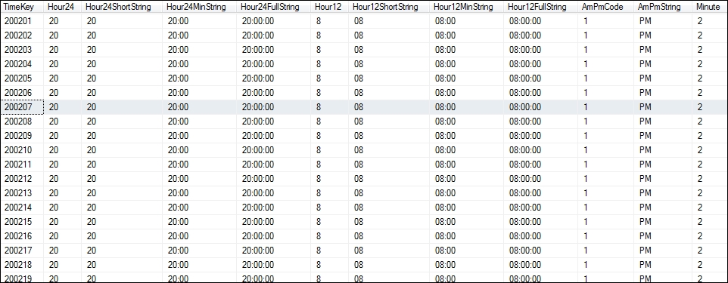Select the TimeKey cell 200201

(x=22, y=21)
